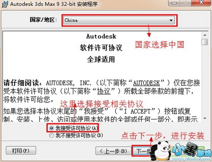
Task: Click the 打印(P) print button
Action: click(21, 150)
